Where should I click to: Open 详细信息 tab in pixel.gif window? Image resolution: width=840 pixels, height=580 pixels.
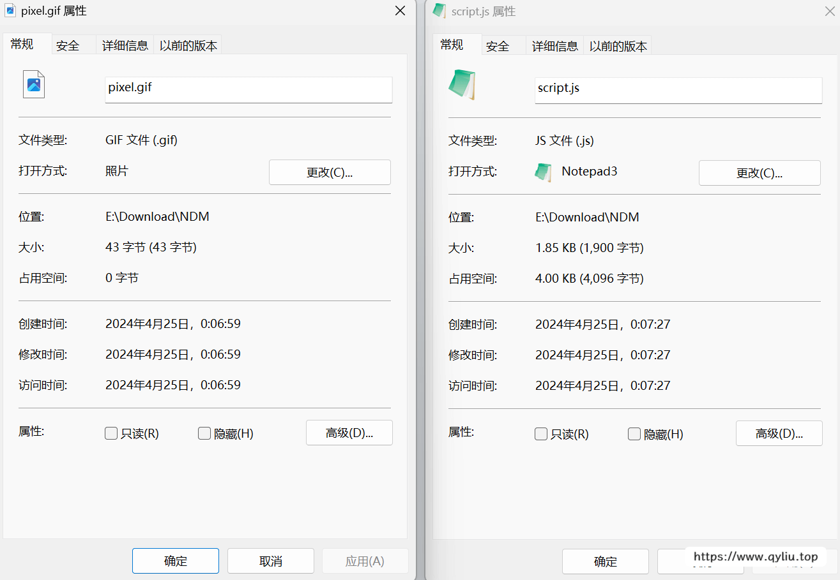click(x=125, y=45)
